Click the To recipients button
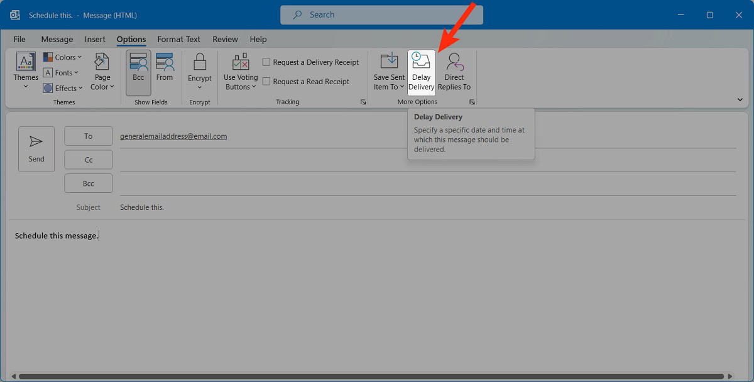This screenshot has width=754, height=382. (89, 136)
